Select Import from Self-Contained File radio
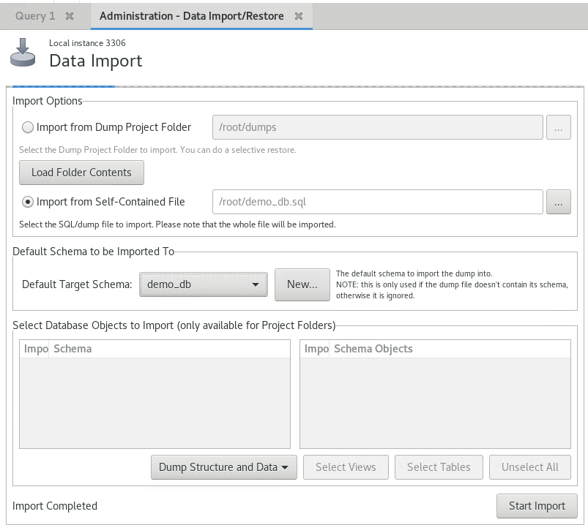 (28, 202)
